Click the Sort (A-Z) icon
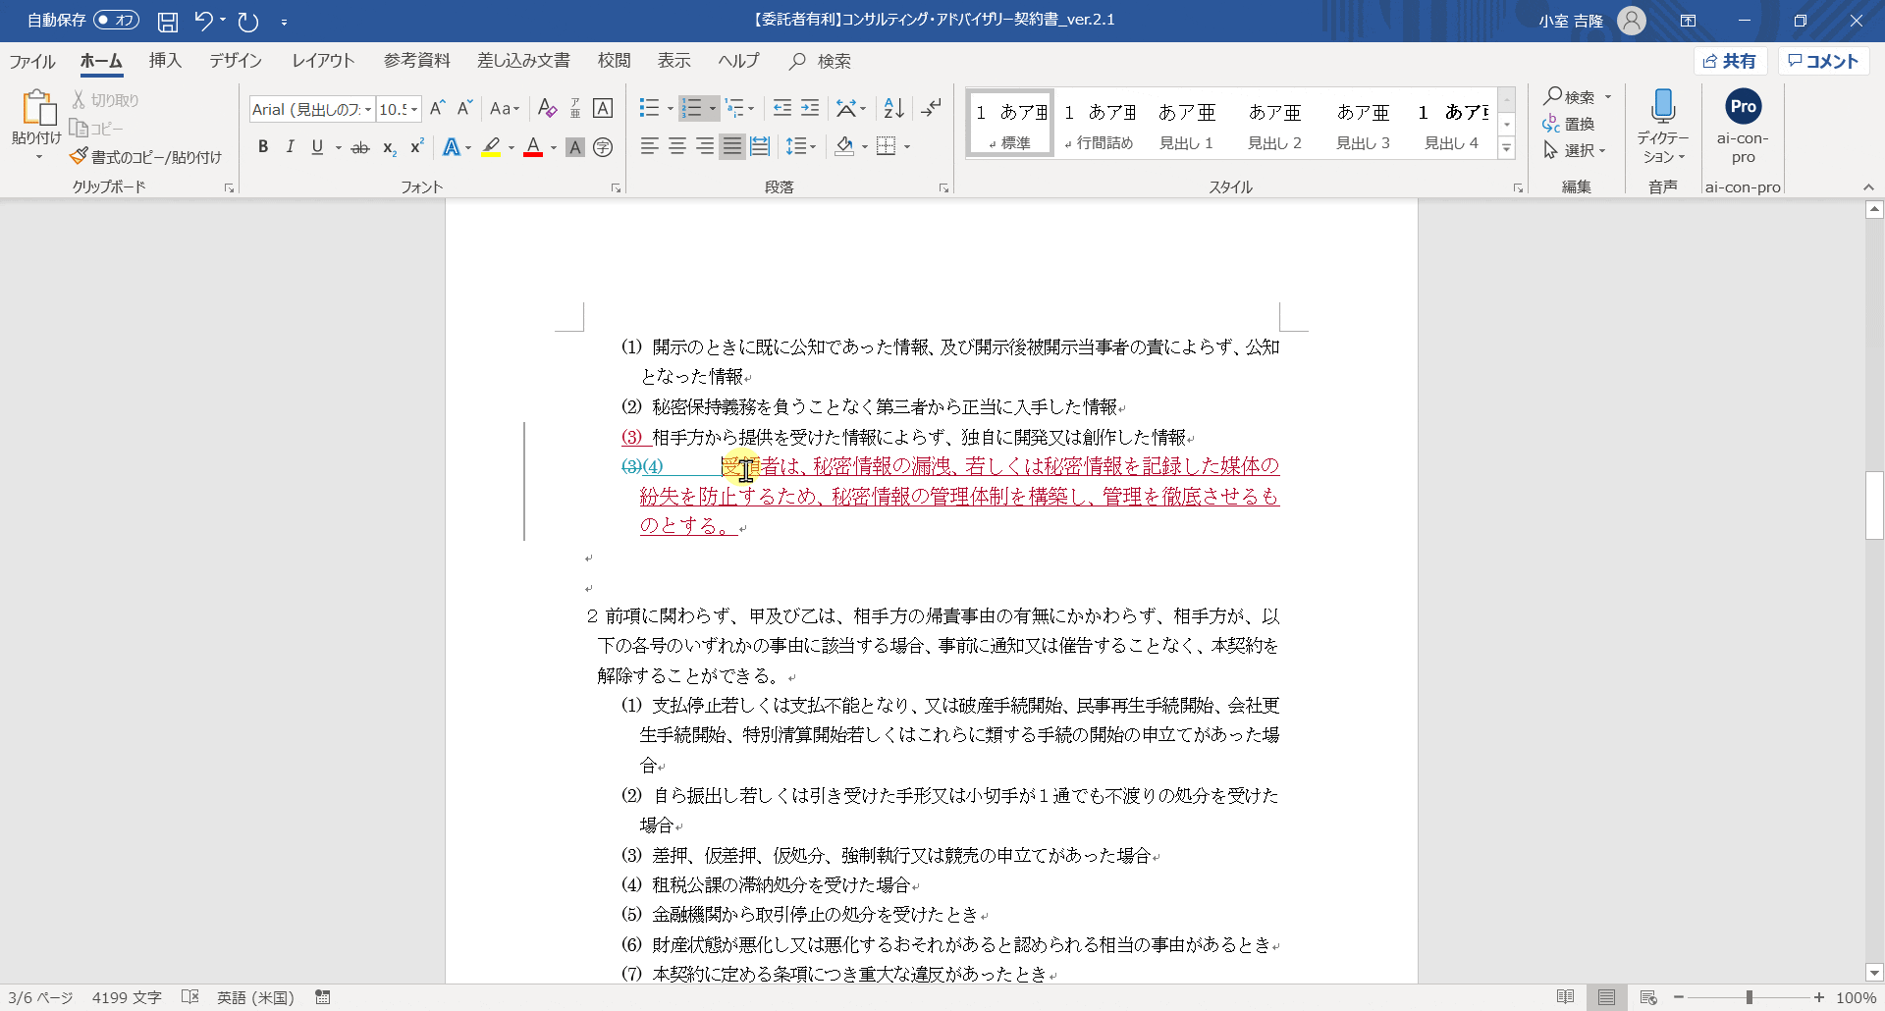 [893, 108]
